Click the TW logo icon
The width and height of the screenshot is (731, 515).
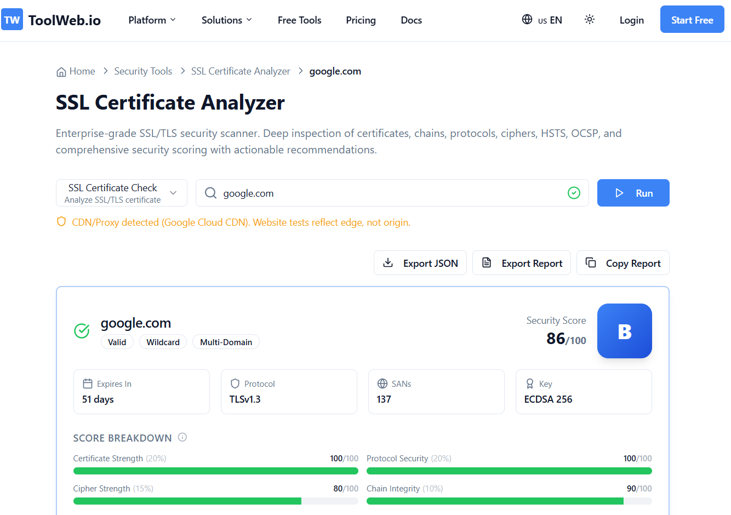pyautogui.click(x=12, y=20)
